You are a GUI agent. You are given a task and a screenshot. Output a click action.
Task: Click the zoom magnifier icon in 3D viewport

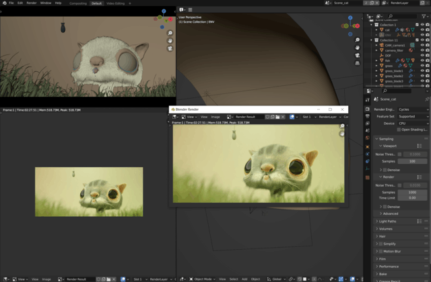[357, 40]
